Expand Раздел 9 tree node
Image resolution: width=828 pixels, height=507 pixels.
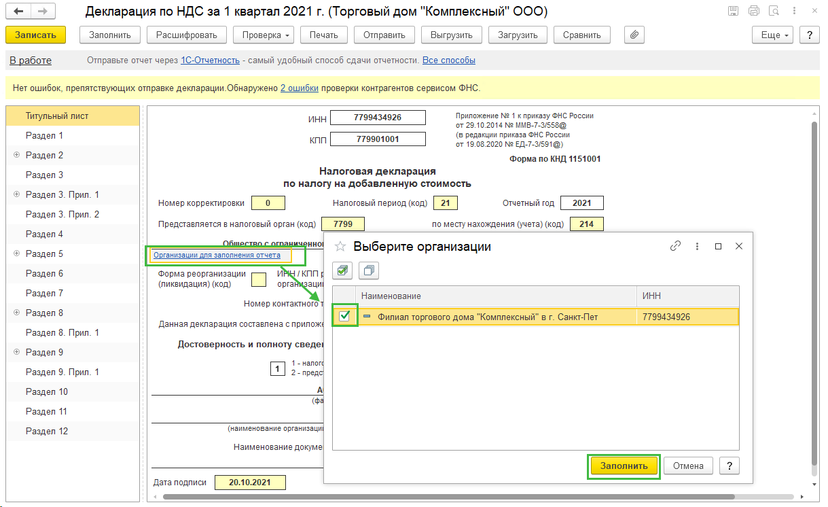tap(16, 352)
